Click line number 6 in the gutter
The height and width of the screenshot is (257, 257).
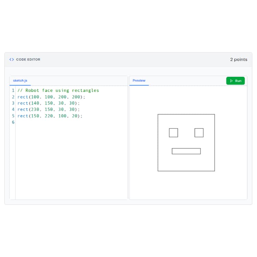(x=13, y=122)
